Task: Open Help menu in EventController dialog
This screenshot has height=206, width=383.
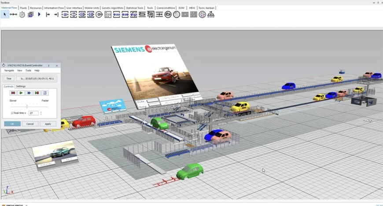Action: tap(37, 70)
